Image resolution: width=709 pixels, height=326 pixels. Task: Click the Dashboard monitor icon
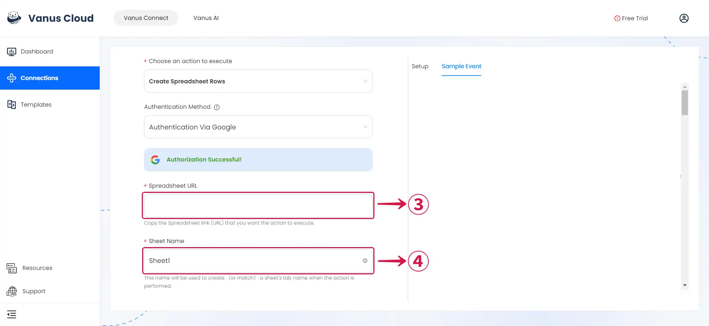point(11,52)
